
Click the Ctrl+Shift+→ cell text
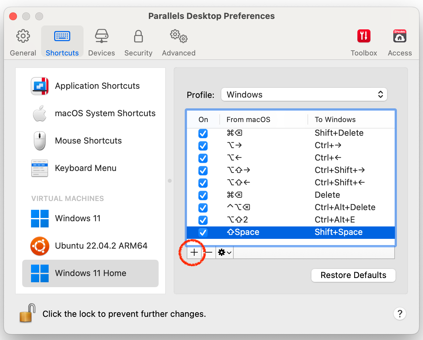point(340,170)
